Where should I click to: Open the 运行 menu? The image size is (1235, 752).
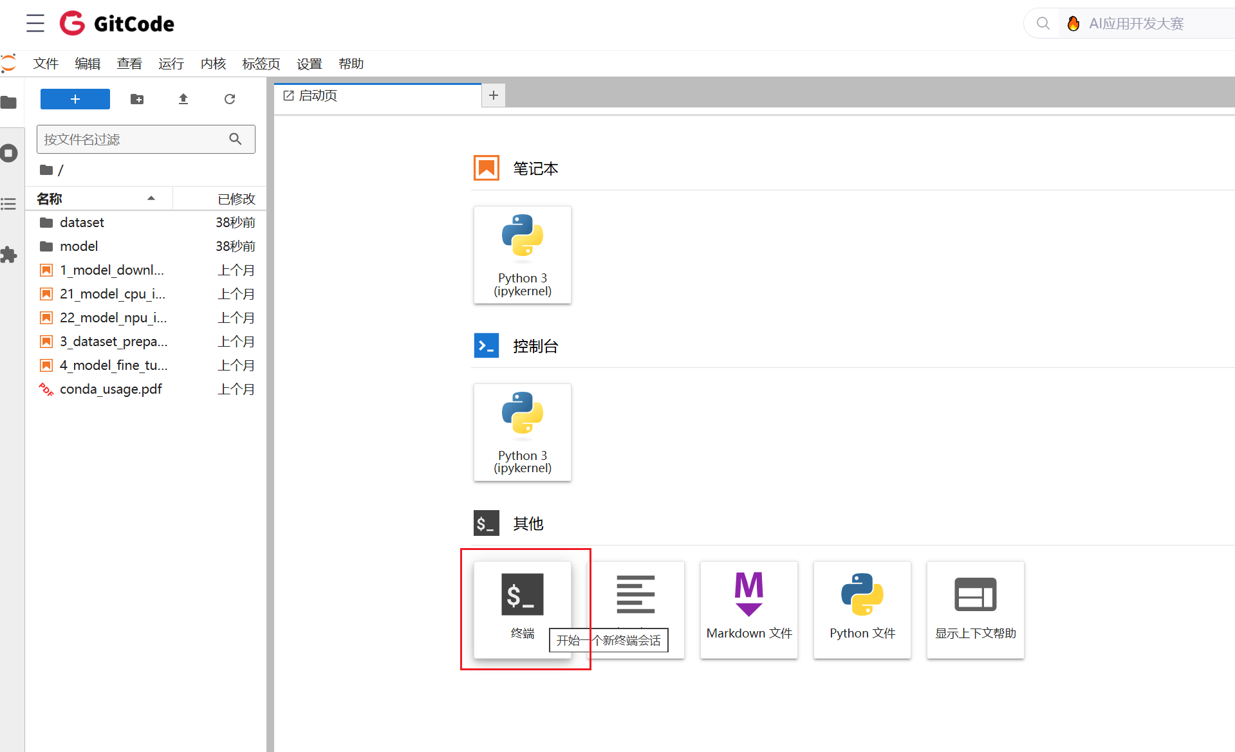[171, 64]
